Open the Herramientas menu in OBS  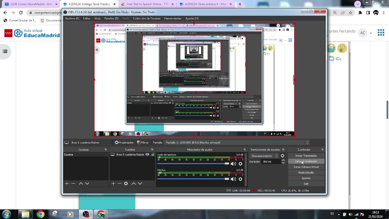[x=173, y=18]
